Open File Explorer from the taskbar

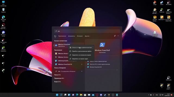(81, 95)
